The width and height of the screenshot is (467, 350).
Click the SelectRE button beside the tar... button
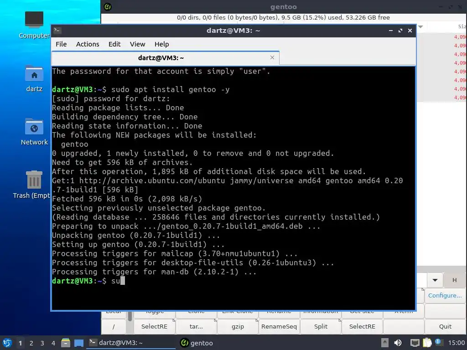154,326
